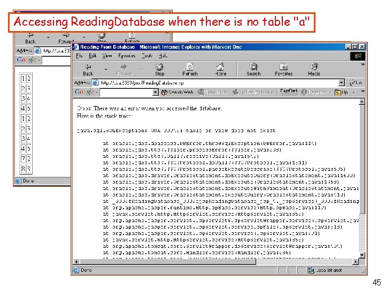The image size is (385, 289).
Task: Open Edit menu in front window
Action: coord(93,56)
